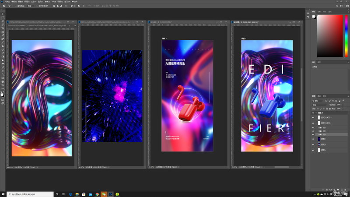350x197 pixels.
Task: Open the Edit Toolbar ellipsis in left toolbar
Action: [x=3, y=89]
